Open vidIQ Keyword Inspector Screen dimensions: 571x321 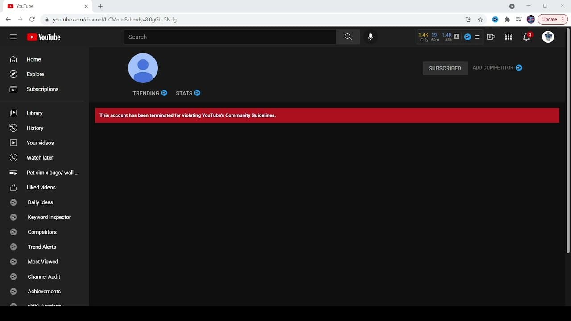(45, 217)
